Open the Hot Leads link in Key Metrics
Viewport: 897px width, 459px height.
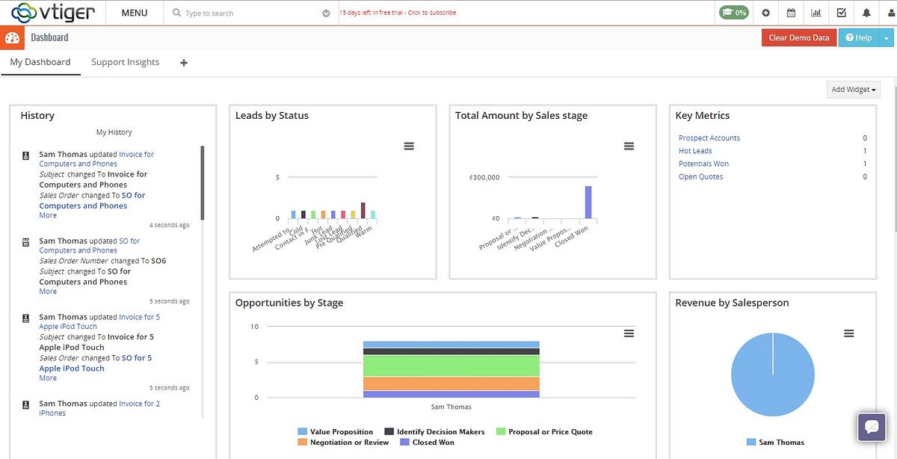(x=694, y=150)
